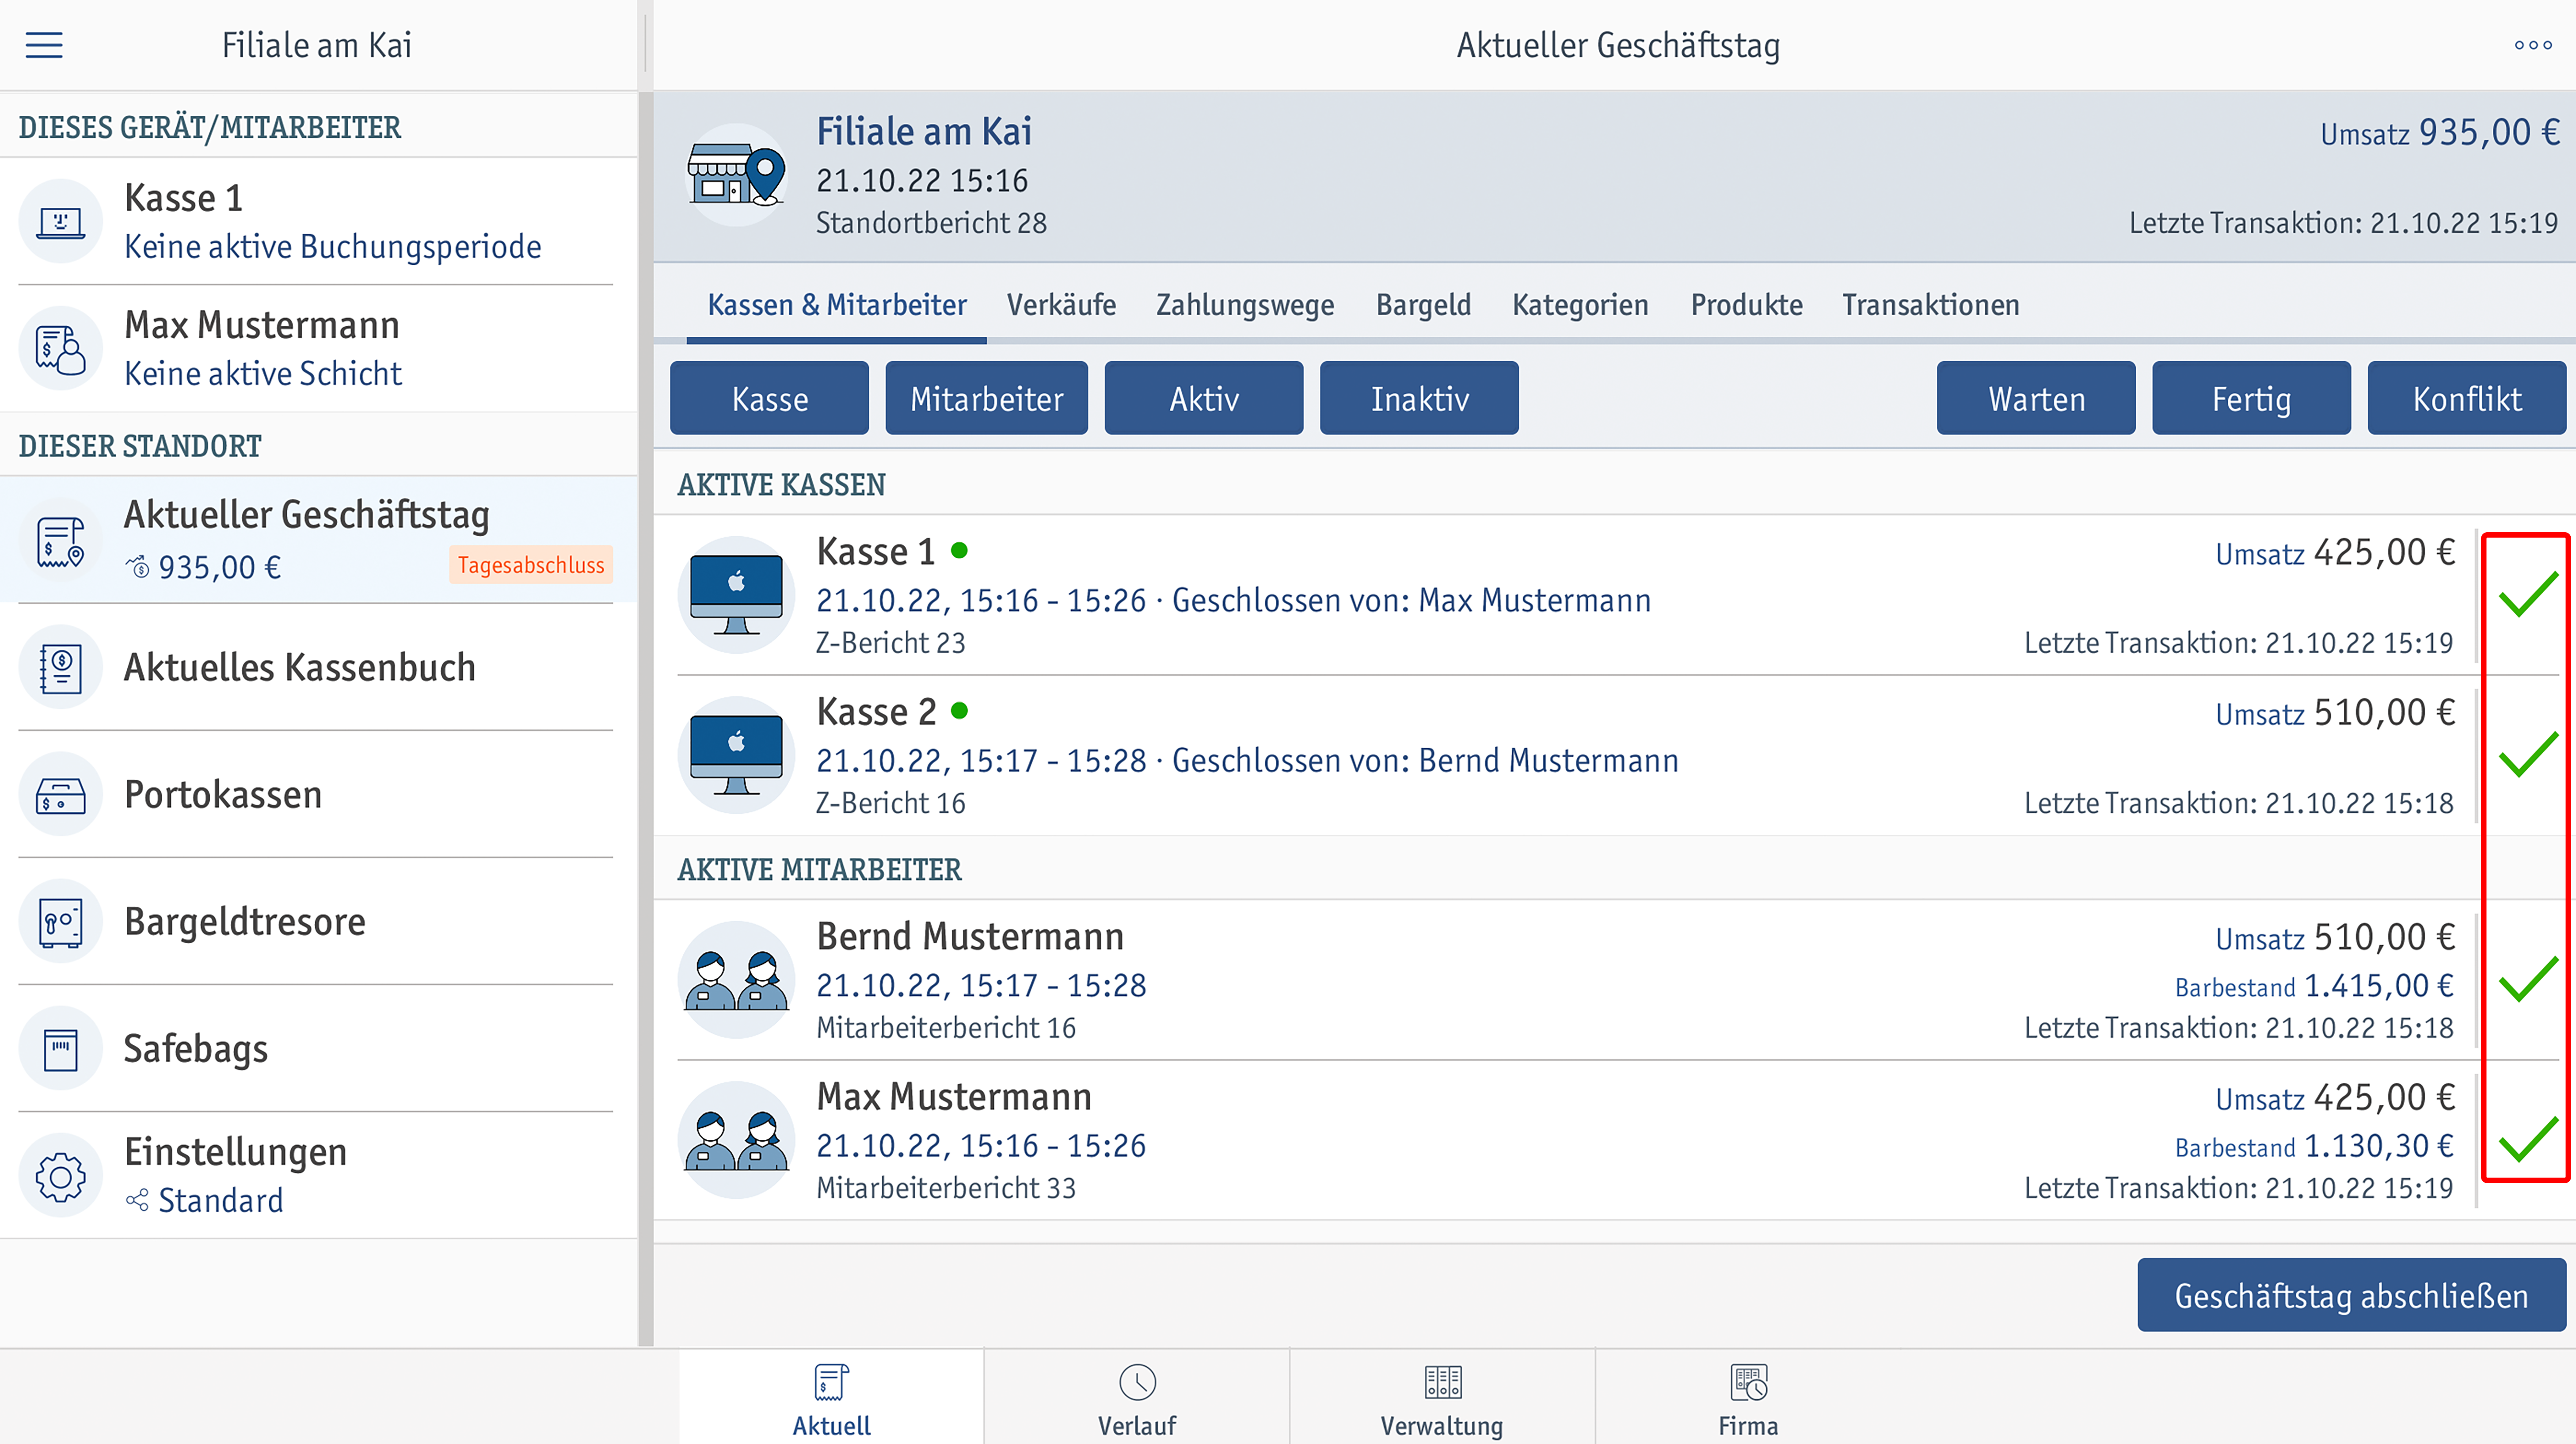Open the Produkte tab
This screenshot has width=2576, height=1444.
click(1746, 305)
